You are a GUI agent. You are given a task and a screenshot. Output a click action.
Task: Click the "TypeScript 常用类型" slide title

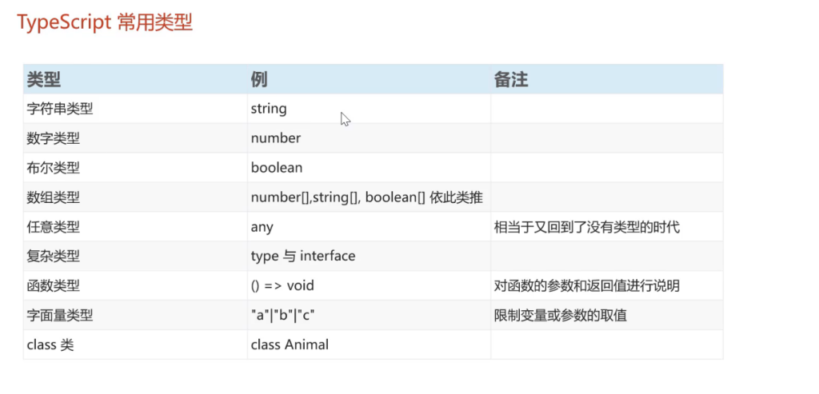point(105,22)
